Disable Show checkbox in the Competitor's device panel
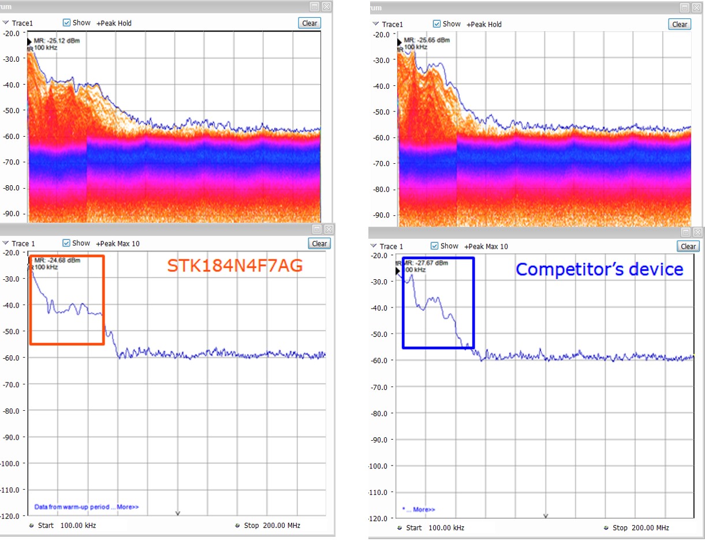Viewport: 705px width, 540px height. [x=435, y=246]
